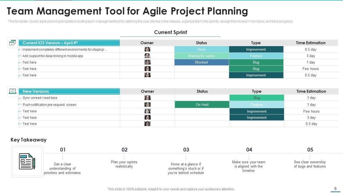Screen dimensions: 343x193
Task: Click owner avatar for Push notification pre-request screen
Action: (x=147, y=105)
